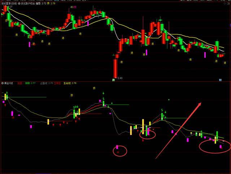Image resolution: width=231 pixels, height=174 pixels.
Task: Click the magenta bar inside the small red circle
Action: click(x=117, y=147)
